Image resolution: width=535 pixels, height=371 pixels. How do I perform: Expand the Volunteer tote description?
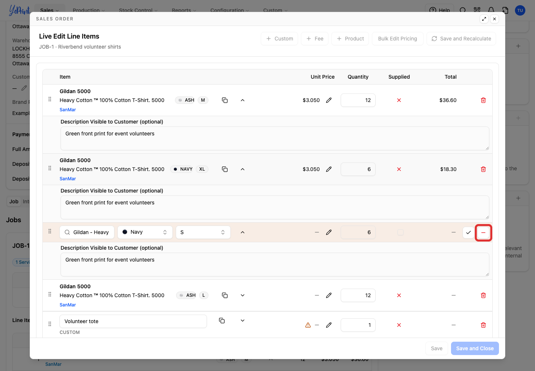243,321
